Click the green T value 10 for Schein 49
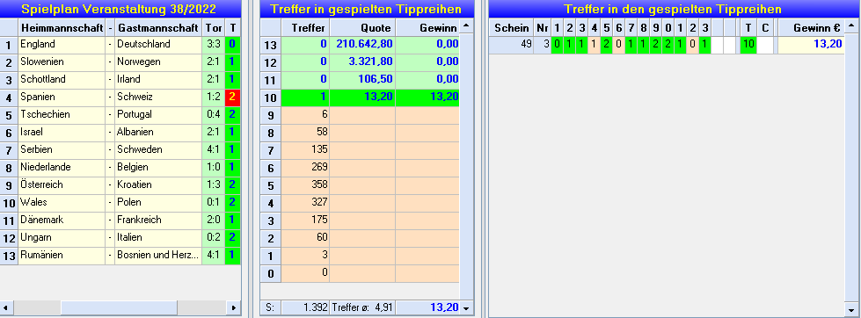 pos(748,45)
